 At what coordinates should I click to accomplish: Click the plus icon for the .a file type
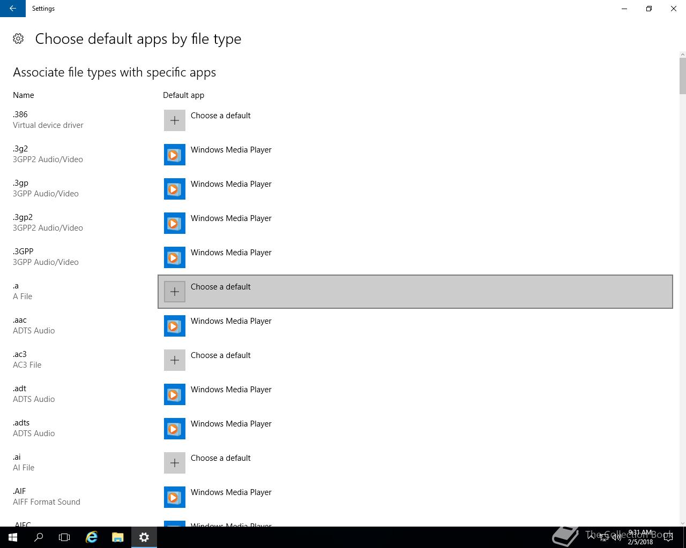click(x=175, y=292)
